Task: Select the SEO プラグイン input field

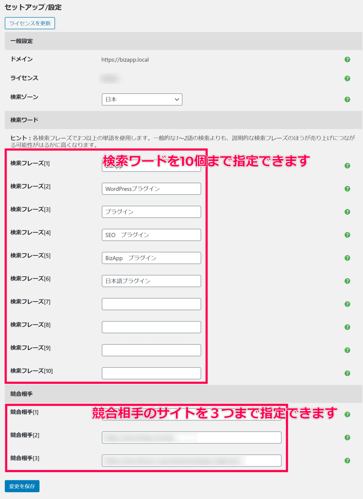Action: pyautogui.click(x=151, y=235)
